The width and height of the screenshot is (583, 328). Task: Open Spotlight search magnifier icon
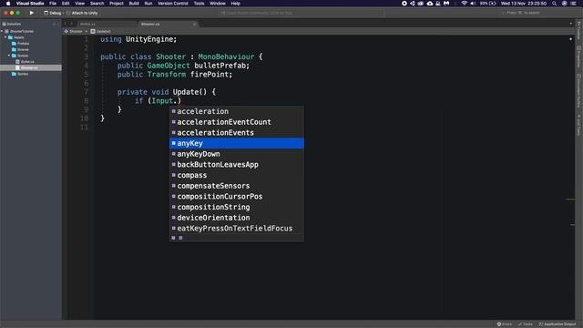555,4
